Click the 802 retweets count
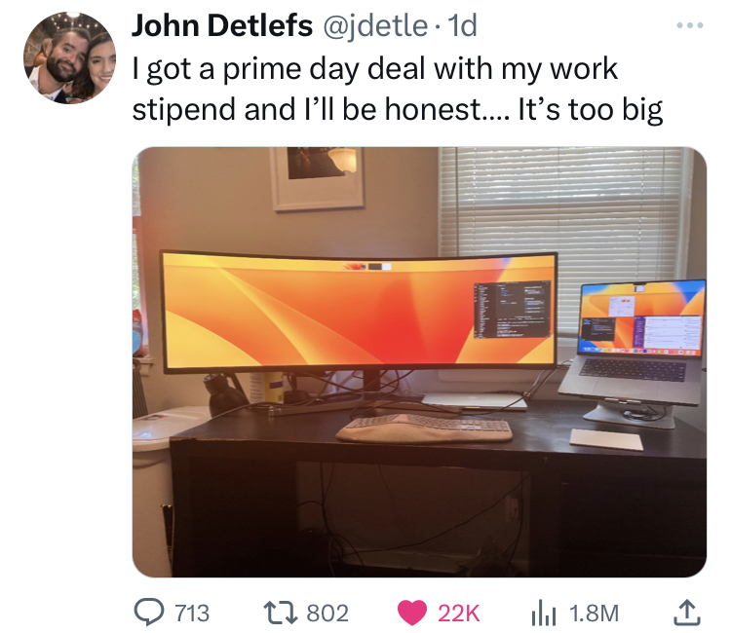 (327, 613)
